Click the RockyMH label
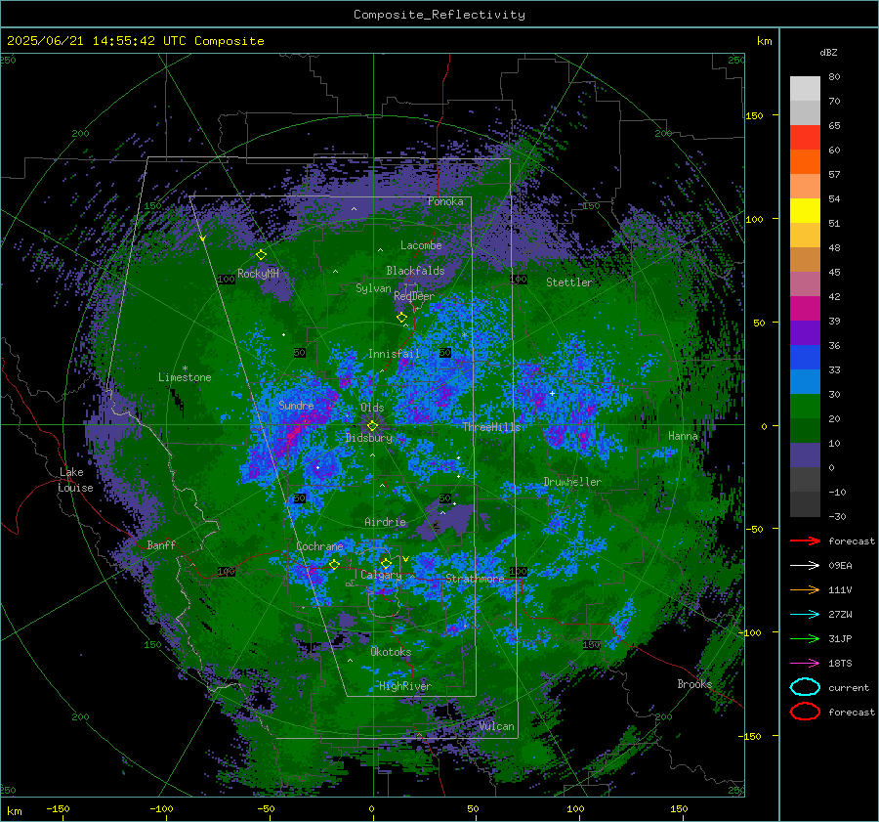The width and height of the screenshot is (879, 822). point(258,274)
